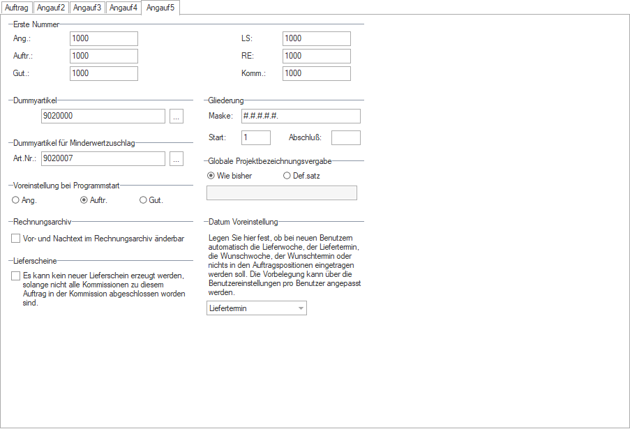Click the disabled Projektbezeichnung text field

click(x=282, y=193)
